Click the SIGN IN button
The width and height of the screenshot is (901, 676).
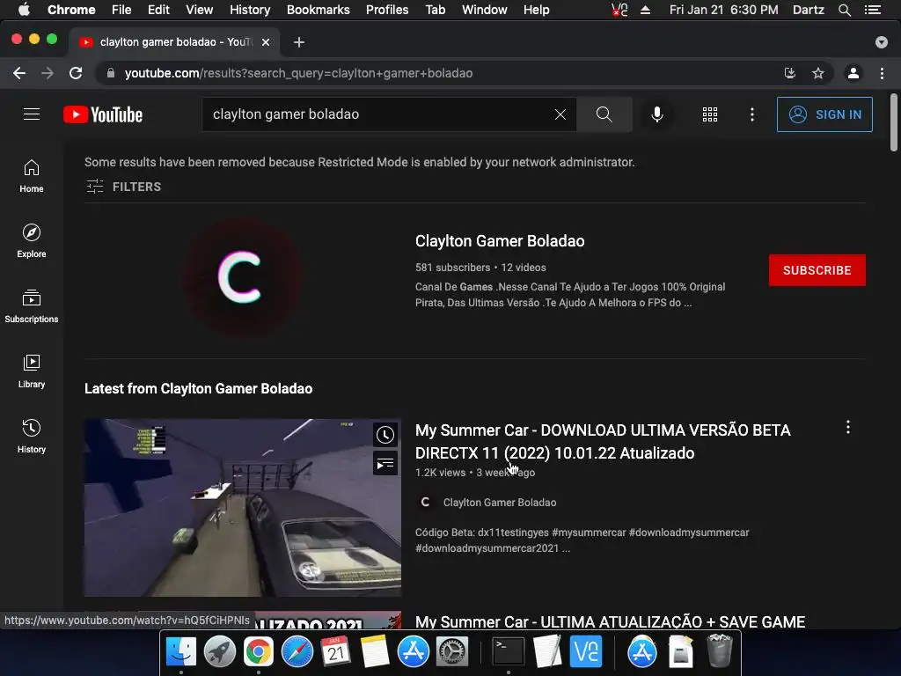pos(824,114)
